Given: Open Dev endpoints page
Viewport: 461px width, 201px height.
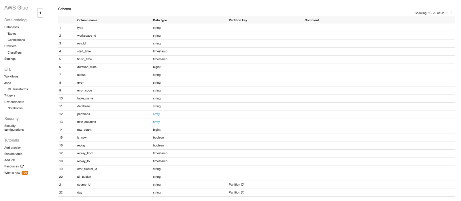Looking at the screenshot, I should 14,102.
